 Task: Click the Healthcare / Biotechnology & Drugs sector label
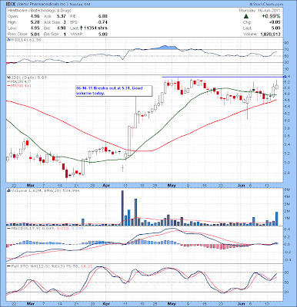[39, 11]
